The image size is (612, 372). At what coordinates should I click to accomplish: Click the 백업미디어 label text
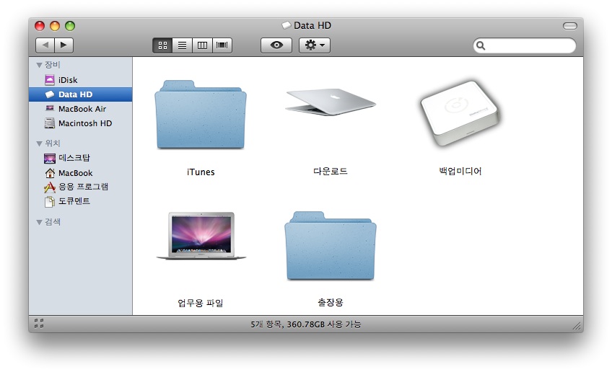click(460, 171)
